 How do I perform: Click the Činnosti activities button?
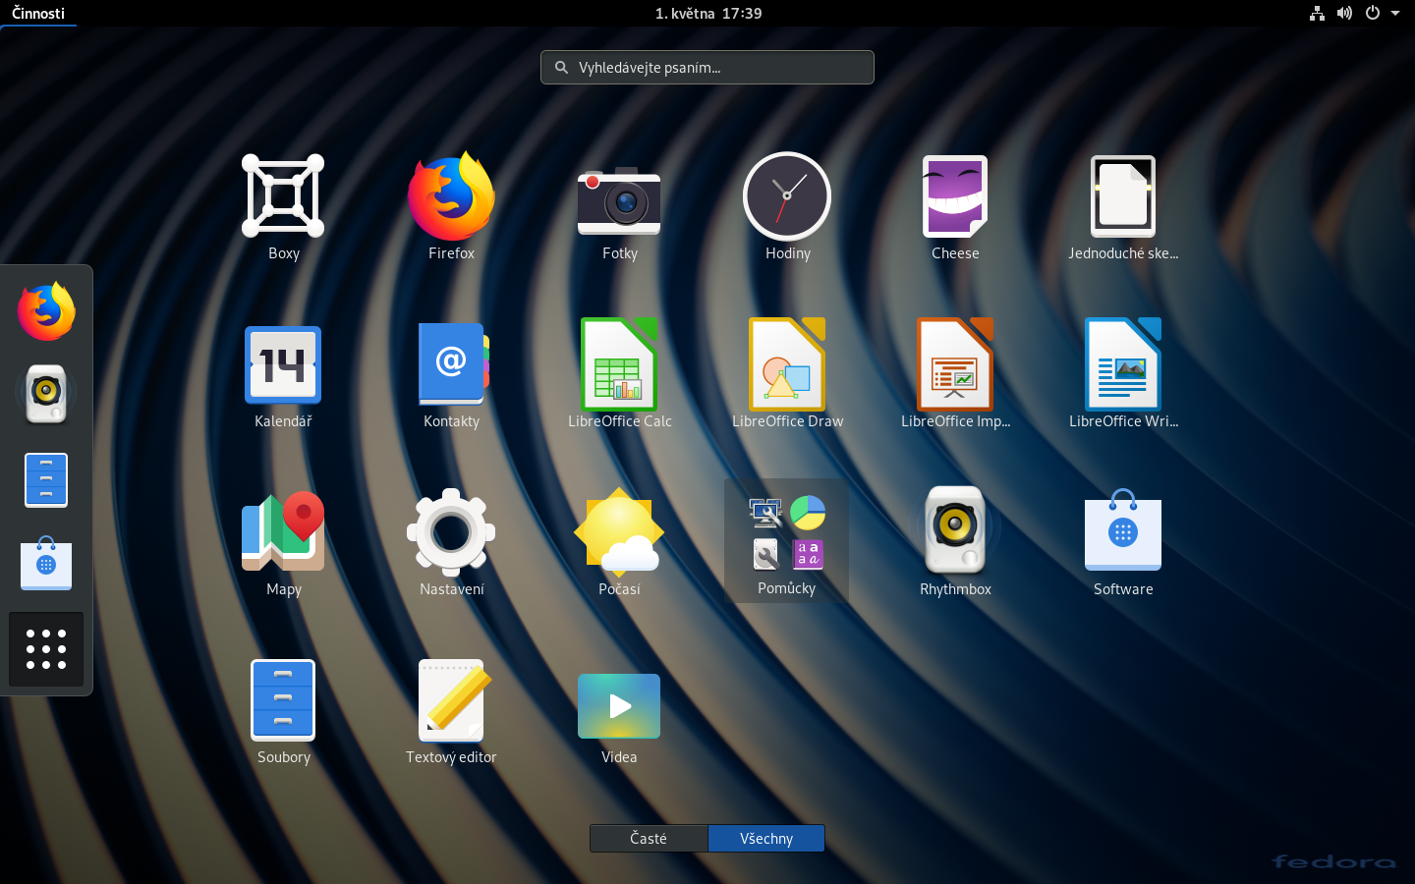click(38, 13)
